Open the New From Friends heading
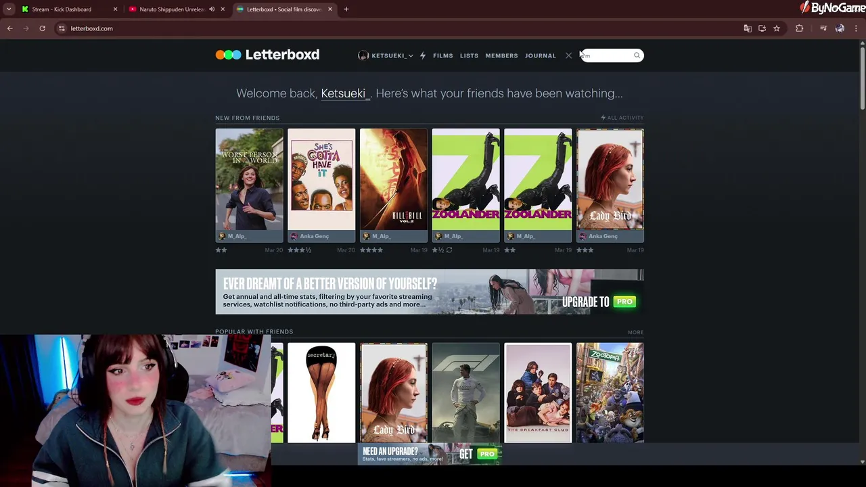The width and height of the screenshot is (866, 487). point(247,118)
